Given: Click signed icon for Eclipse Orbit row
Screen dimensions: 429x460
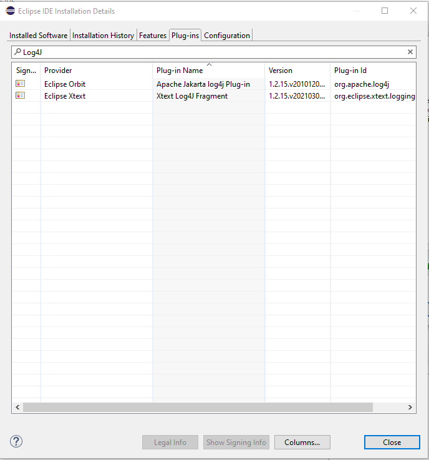Looking at the screenshot, I should click(x=20, y=84).
